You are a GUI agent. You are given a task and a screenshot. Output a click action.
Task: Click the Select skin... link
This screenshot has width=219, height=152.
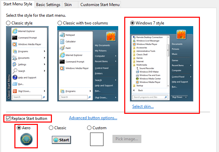tap(143, 106)
